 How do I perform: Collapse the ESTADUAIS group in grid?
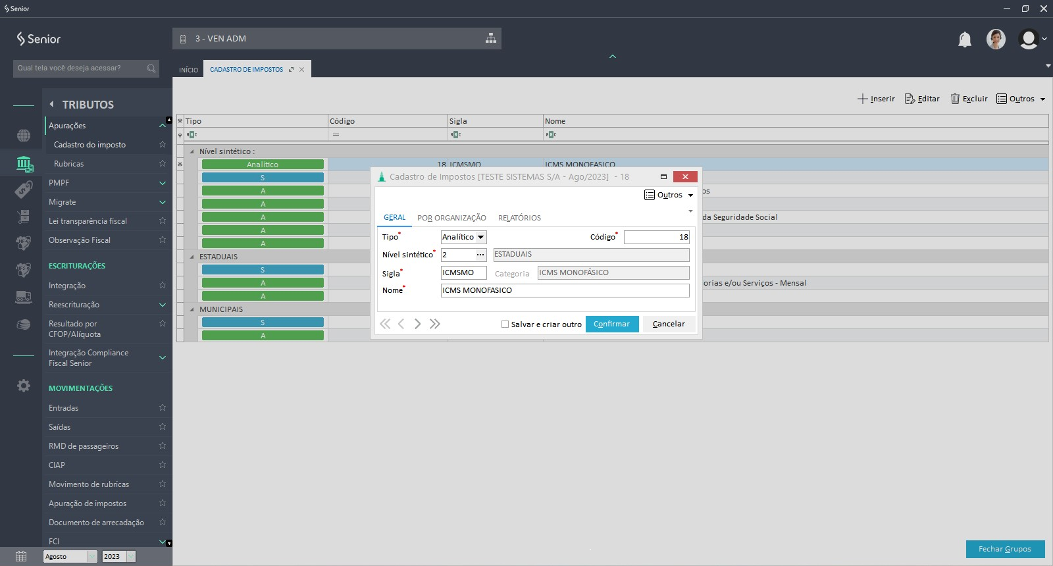192,257
